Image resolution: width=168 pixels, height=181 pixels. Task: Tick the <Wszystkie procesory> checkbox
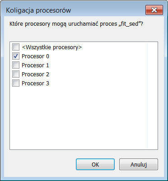pos(16,47)
